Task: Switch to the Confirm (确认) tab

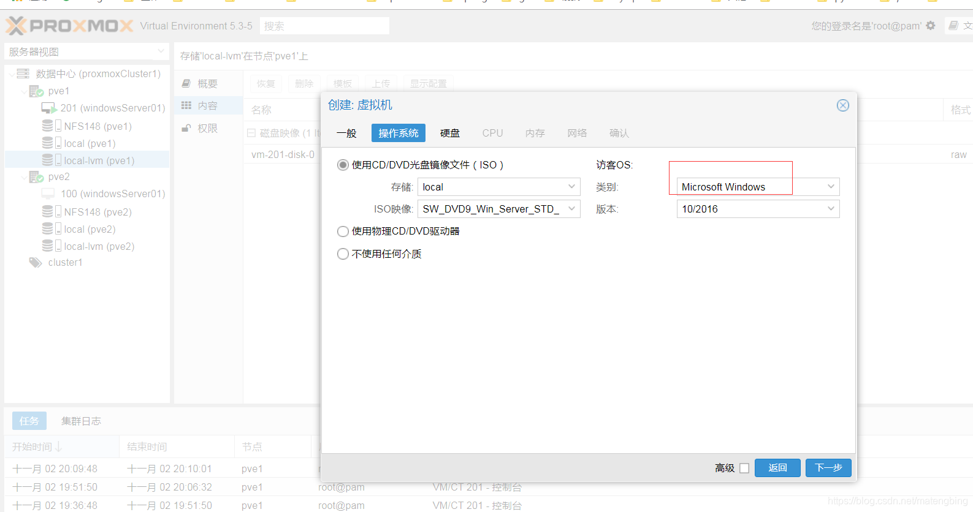Action: pos(619,133)
